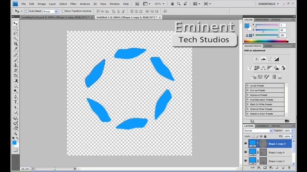Select the Gradient tool
This screenshot has width=307, height=172.
pyautogui.click(x=15, y=81)
